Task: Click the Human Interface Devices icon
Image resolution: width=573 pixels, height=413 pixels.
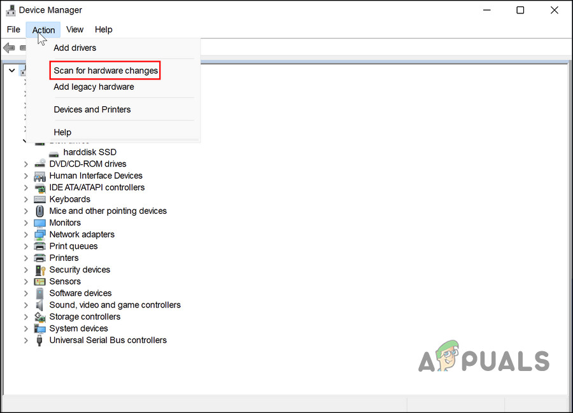Action: pyautogui.click(x=40, y=176)
